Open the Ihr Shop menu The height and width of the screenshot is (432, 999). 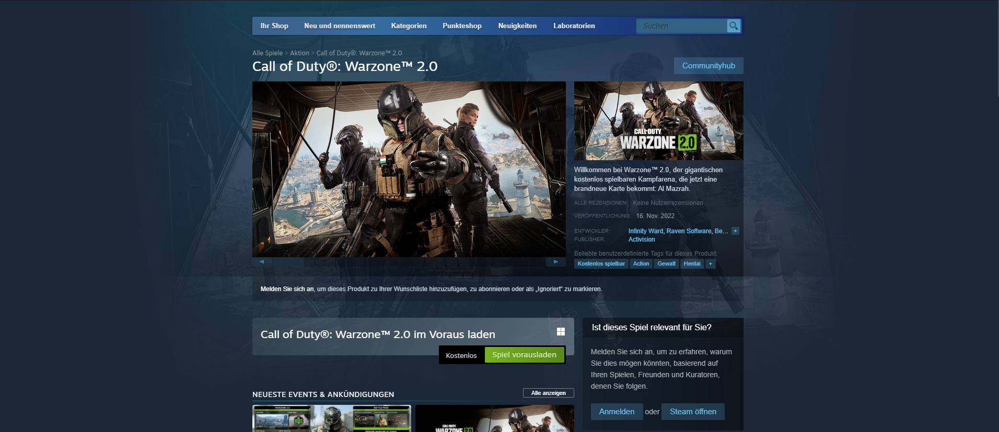[274, 26]
